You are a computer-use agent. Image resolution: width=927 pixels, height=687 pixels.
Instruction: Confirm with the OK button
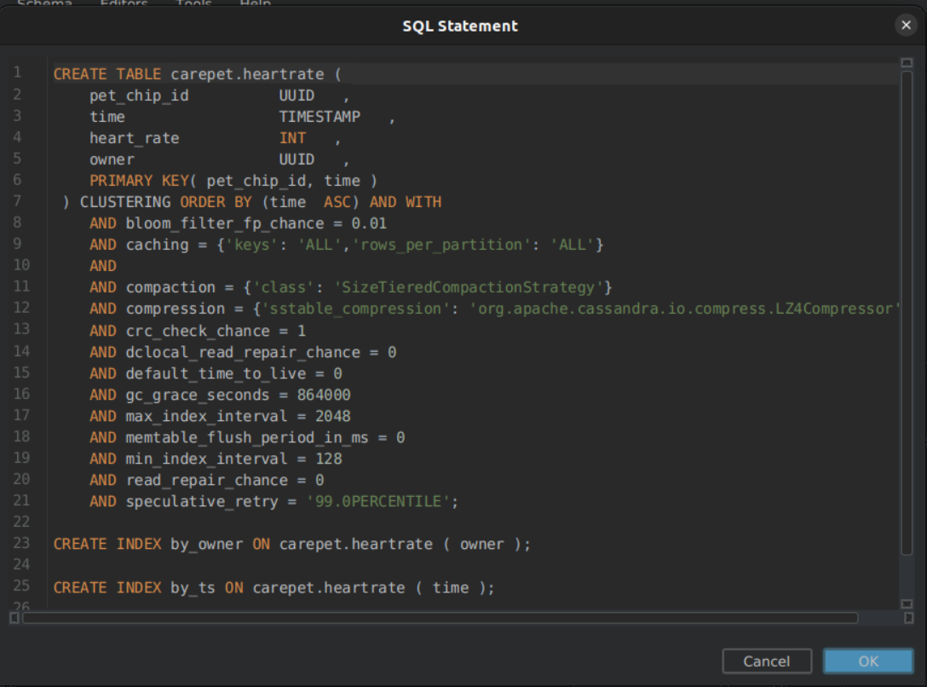coord(868,661)
